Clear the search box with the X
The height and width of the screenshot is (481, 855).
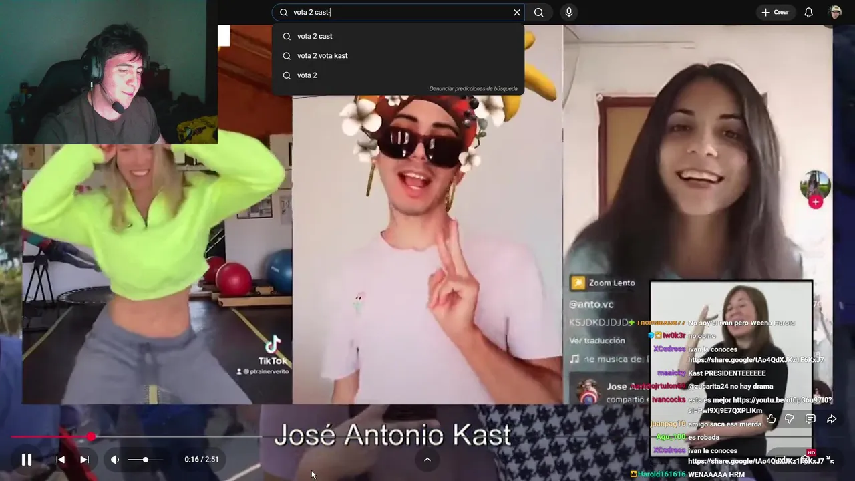pyautogui.click(x=516, y=12)
